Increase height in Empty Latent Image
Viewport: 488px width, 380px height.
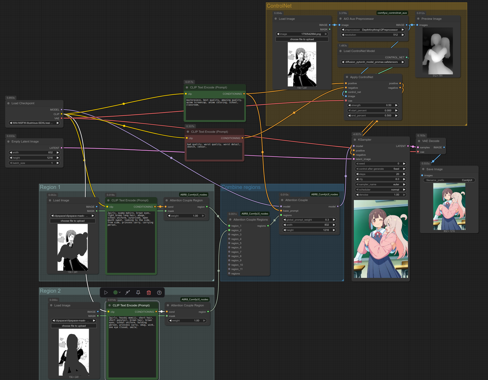tap(58, 158)
